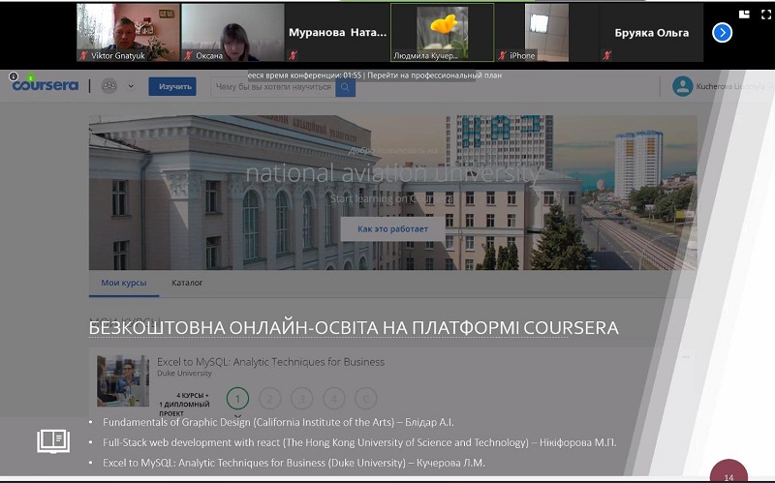Select Людмила Кучер's flower video thumbnail

coord(442,32)
